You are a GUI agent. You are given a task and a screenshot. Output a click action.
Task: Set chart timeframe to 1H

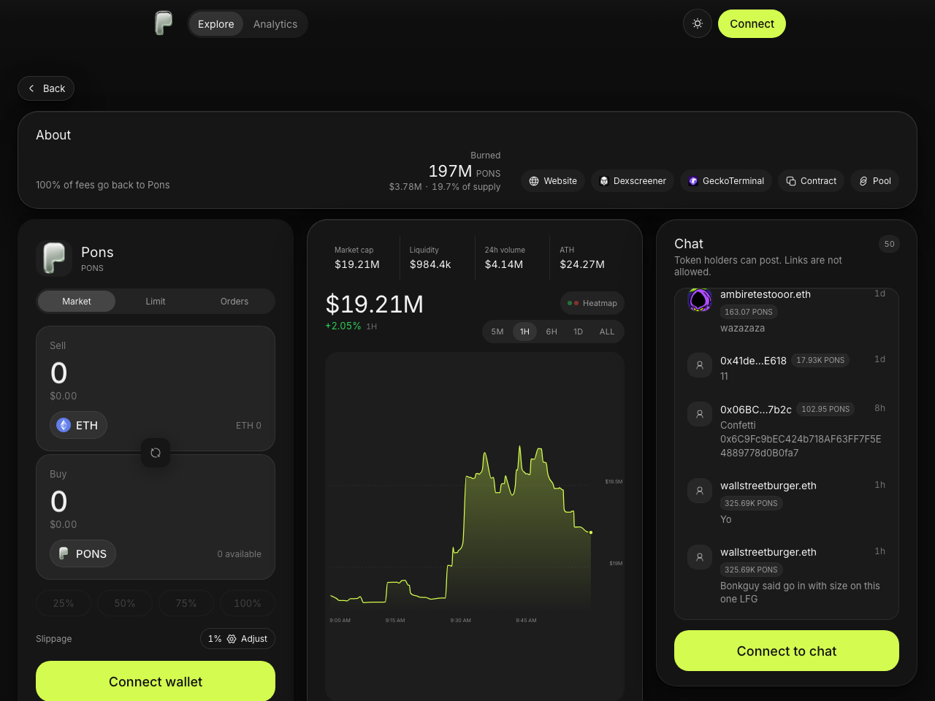tap(524, 332)
